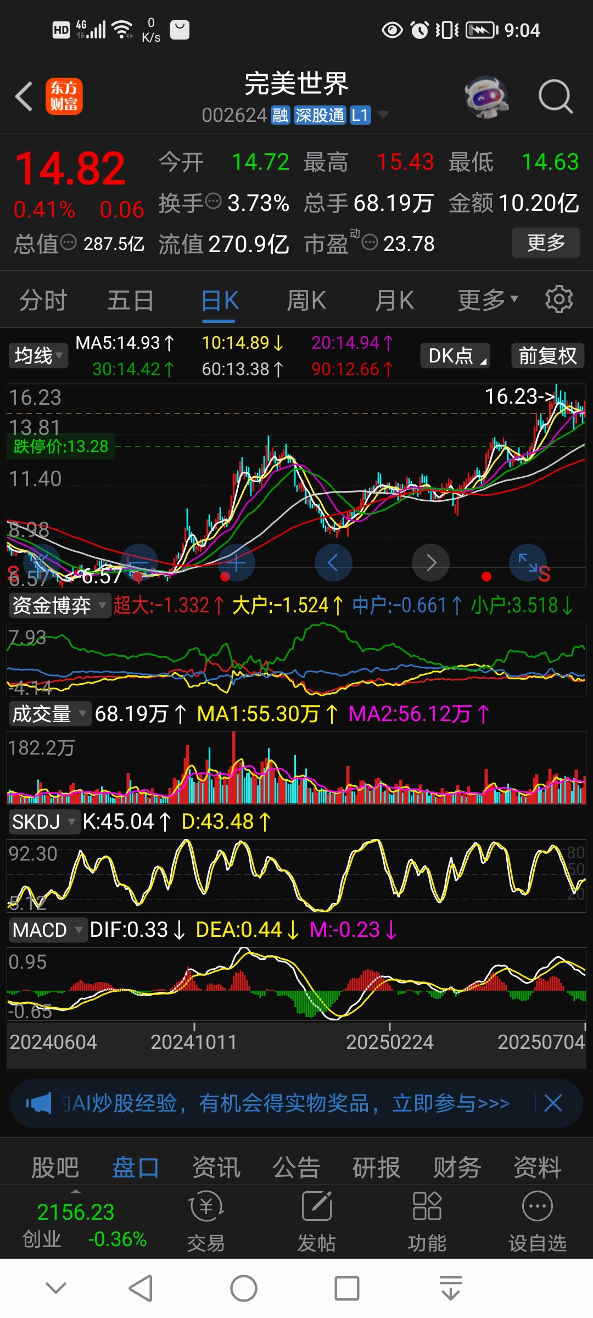Tap the zoom-out minus chart button
Viewport: 593px width, 1318px height.
point(139,563)
